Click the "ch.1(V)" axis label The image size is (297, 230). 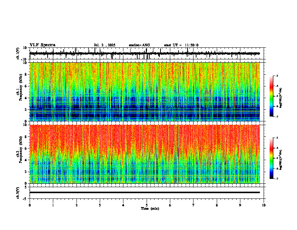pyautogui.click(x=18, y=53)
